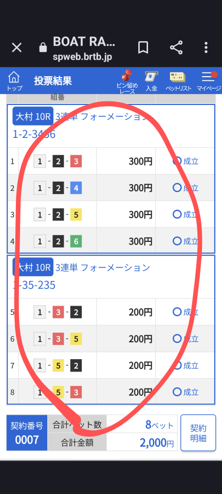
Task: Open the ベットリスト ticket icon
Action: point(178,81)
